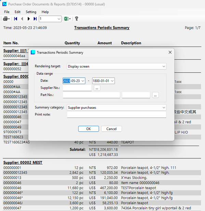Viewport: 205px width, 211px height.
Task: Open the Setting menu
Action: tap(31, 12)
